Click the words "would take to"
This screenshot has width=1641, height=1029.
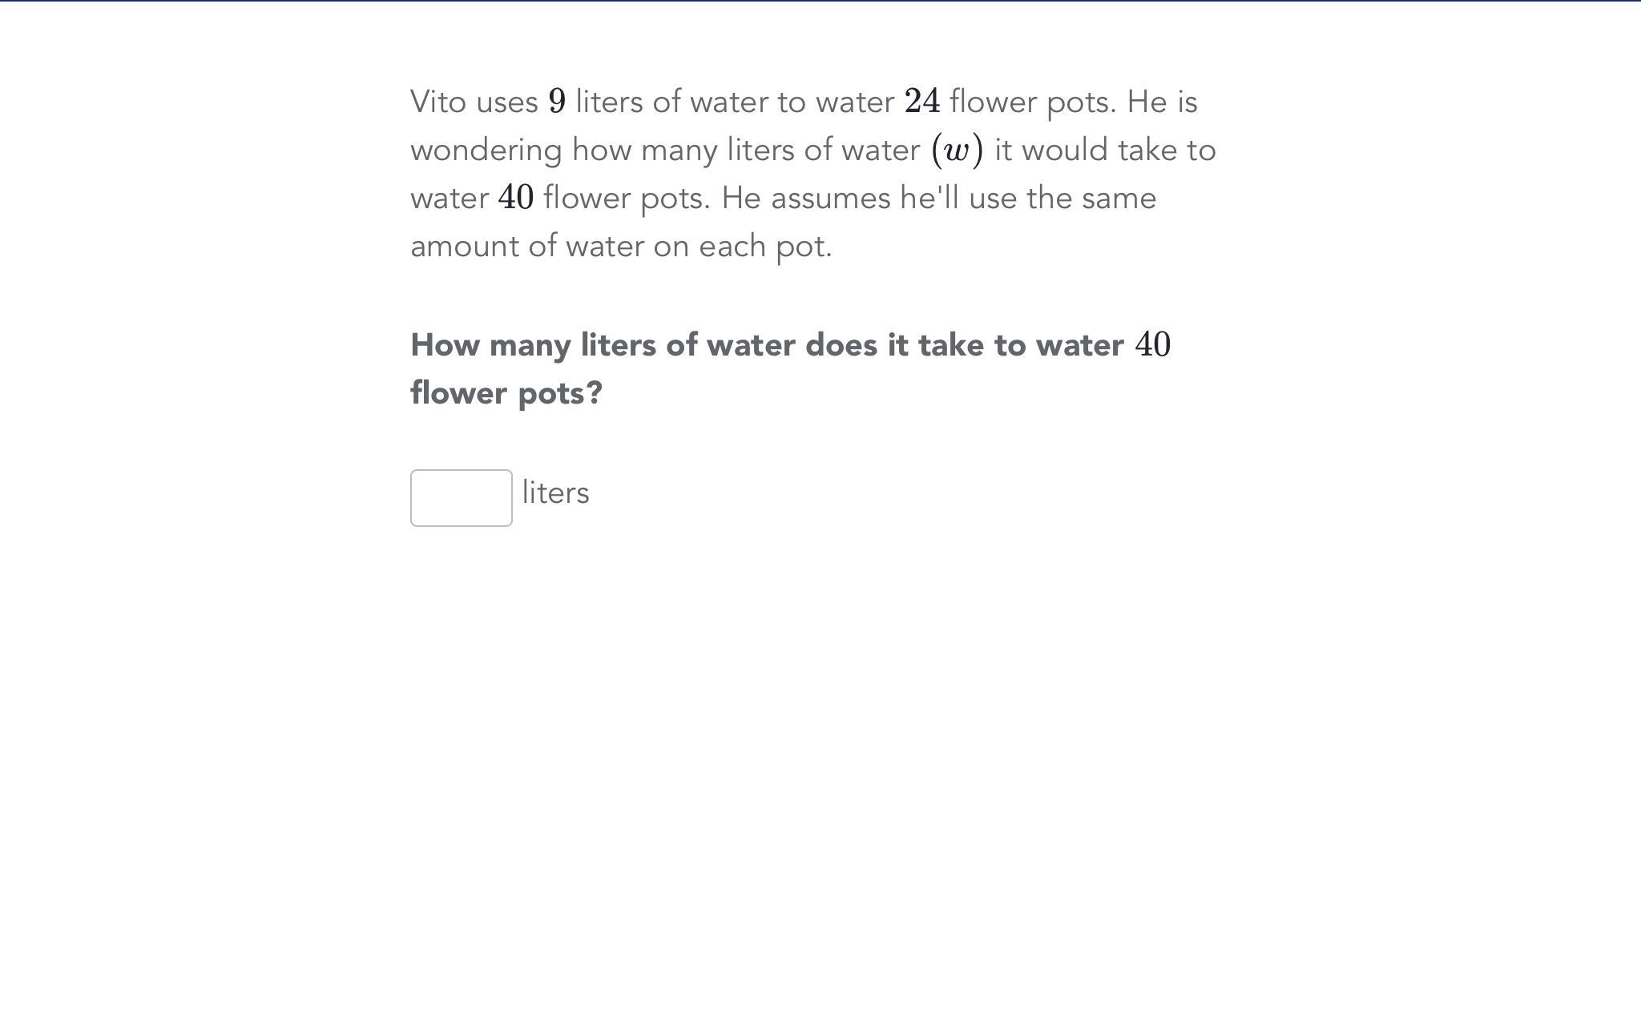coord(1119,151)
